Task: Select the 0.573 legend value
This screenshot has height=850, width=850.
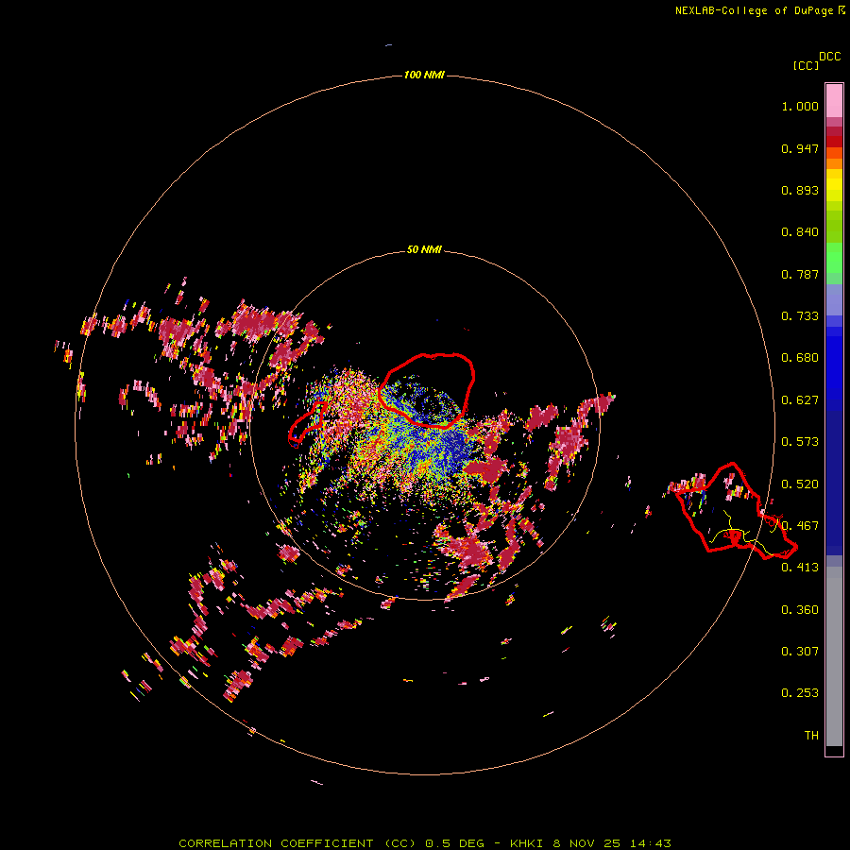Action: (x=800, y=442)
